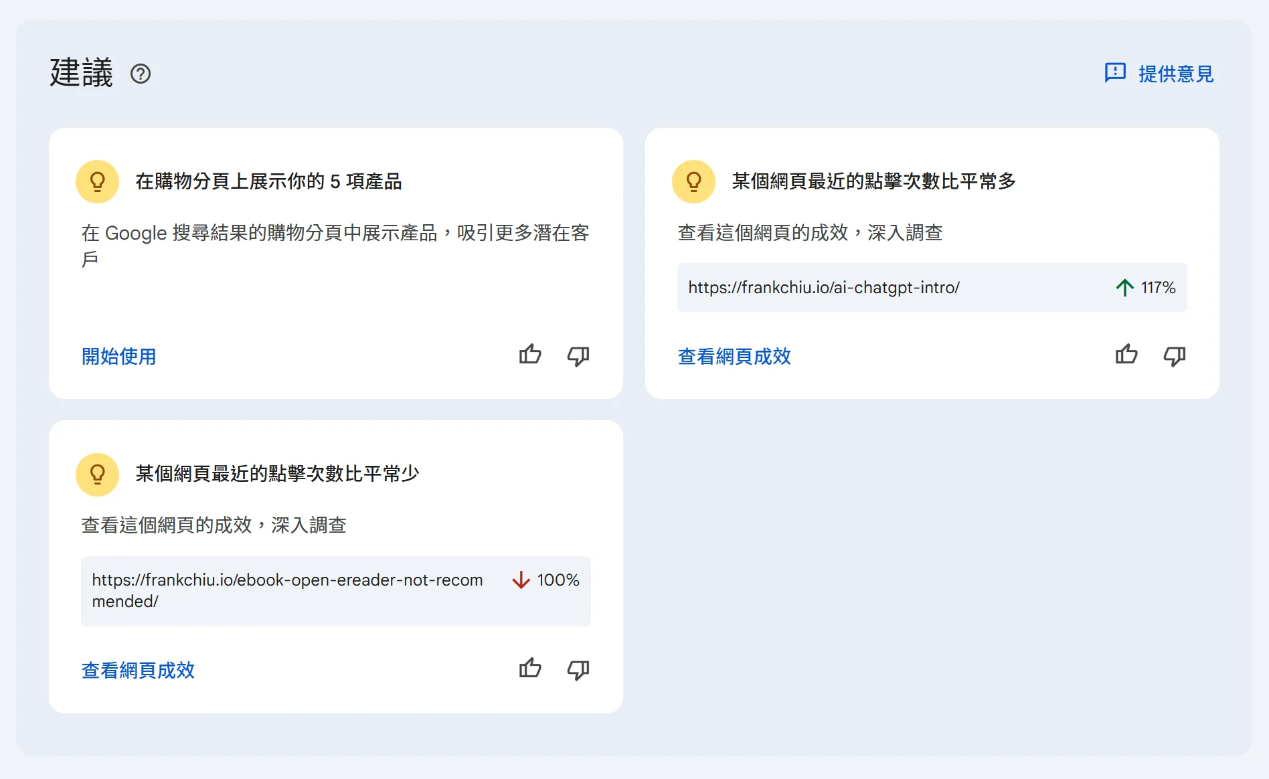Open 查看網頁成效 for the ai-chatgpt-intro page

click(x=734, y=356)
